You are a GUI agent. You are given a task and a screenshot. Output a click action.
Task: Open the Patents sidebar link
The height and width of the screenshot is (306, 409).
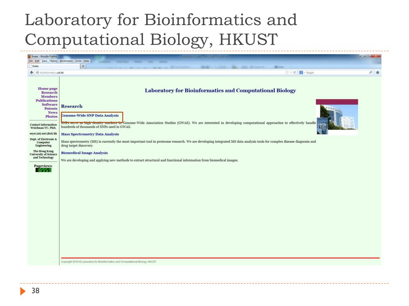(x=51, y=108)
